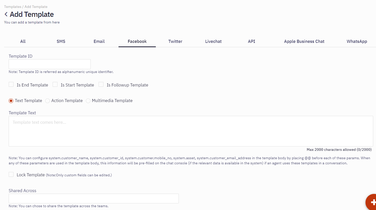The width and height of the screenshot is (376, 210).
Task: Select the Apple Business Chat tab
Action: (304, 41)
